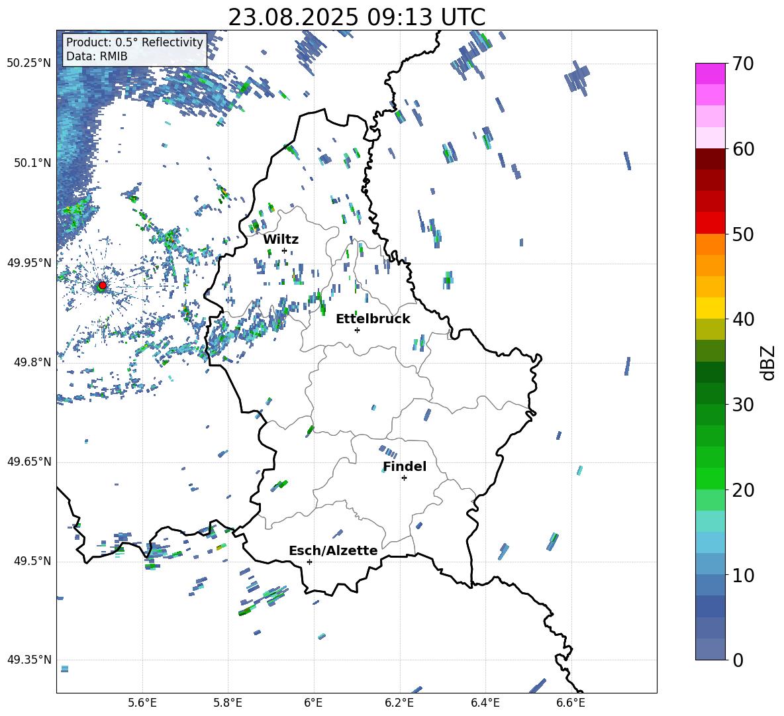Click the bright red 50-52 dBZ segment

(x=710, y=223)
